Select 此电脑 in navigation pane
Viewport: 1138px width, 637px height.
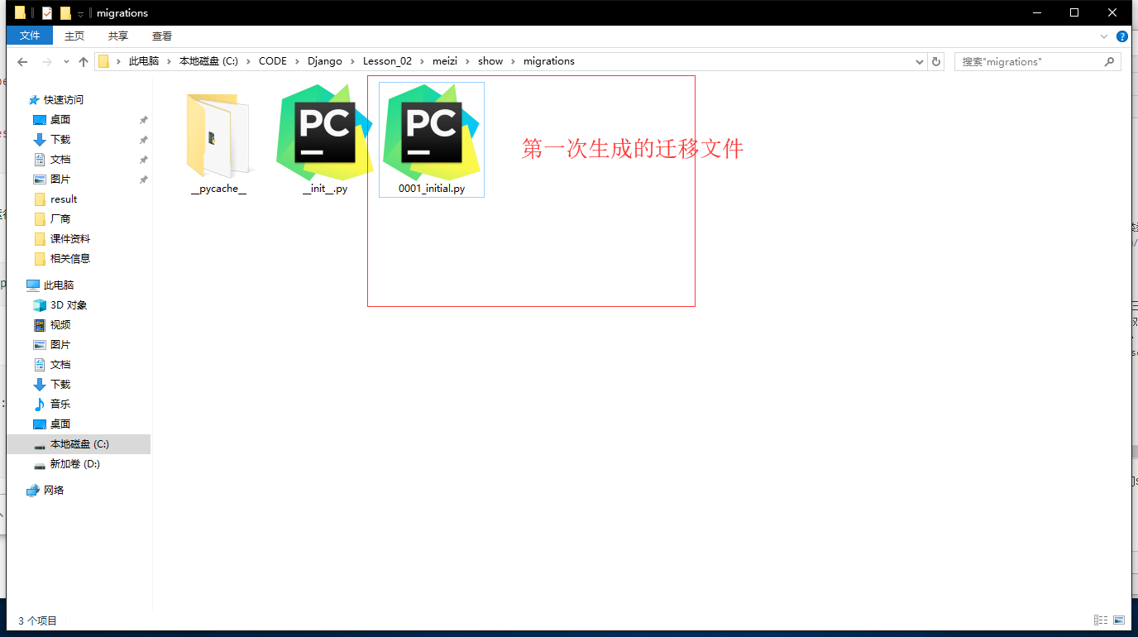click(59, 285)
